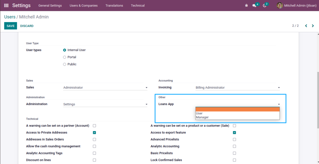Click the debug bug icon

247,6
